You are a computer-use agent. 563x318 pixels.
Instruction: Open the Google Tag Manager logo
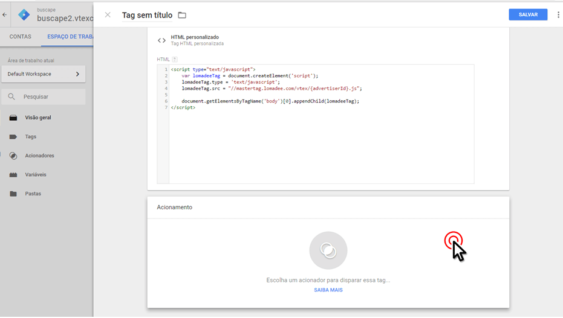pyautogui.click(x=24, y=14)
